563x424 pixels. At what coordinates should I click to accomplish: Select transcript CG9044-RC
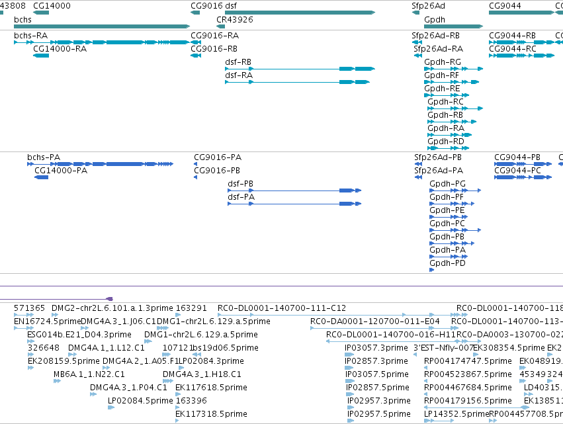[x=522, y=56]
